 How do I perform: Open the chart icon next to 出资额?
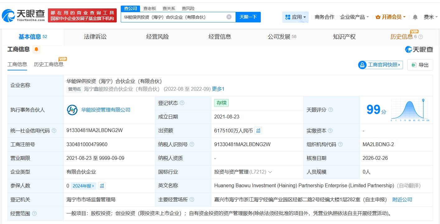(x=258, y=131)
